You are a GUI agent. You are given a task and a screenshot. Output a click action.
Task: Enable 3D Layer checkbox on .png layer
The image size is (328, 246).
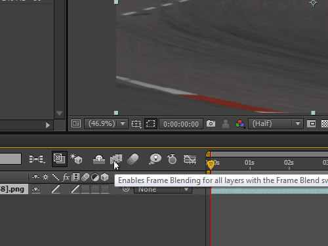pos(105,189)
